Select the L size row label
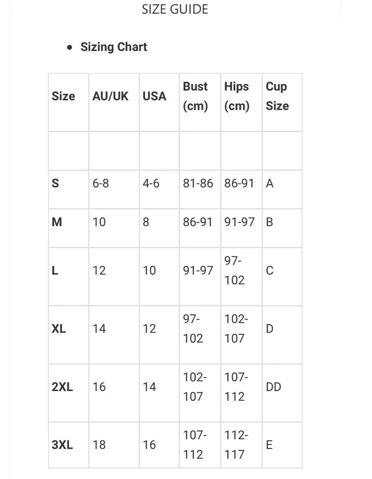Screen dimensions: 372x479 click(x=55, y=270)
